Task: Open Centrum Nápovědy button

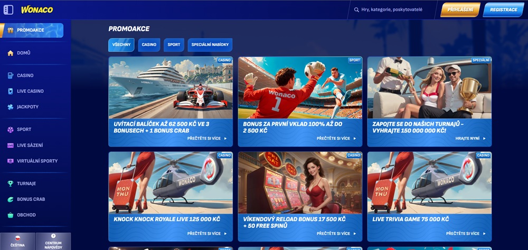Action: 53,241
